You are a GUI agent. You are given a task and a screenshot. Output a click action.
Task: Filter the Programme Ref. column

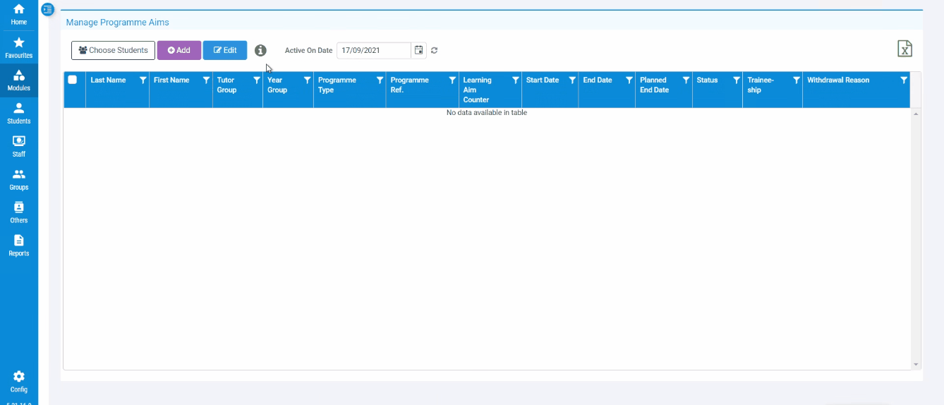point(452,80)
